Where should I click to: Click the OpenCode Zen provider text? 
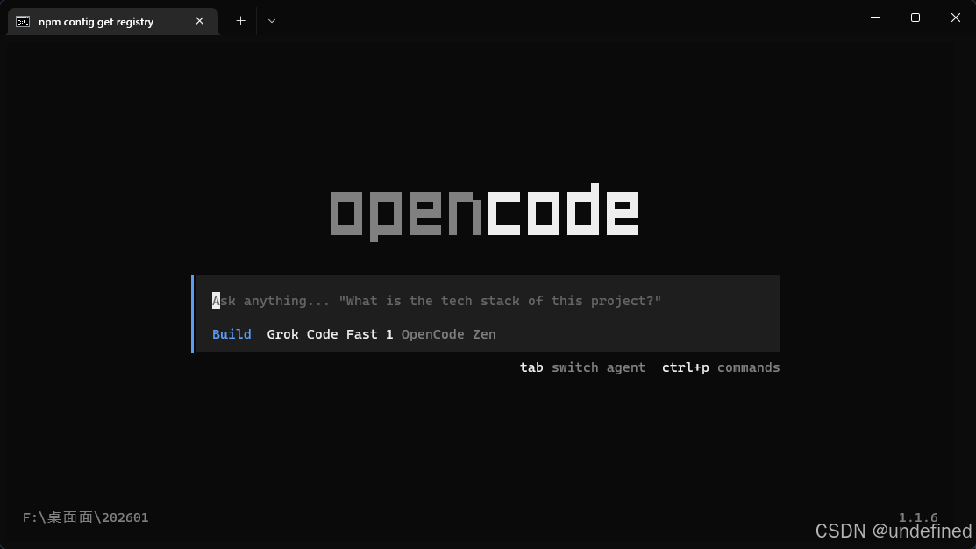coord(448,334)
